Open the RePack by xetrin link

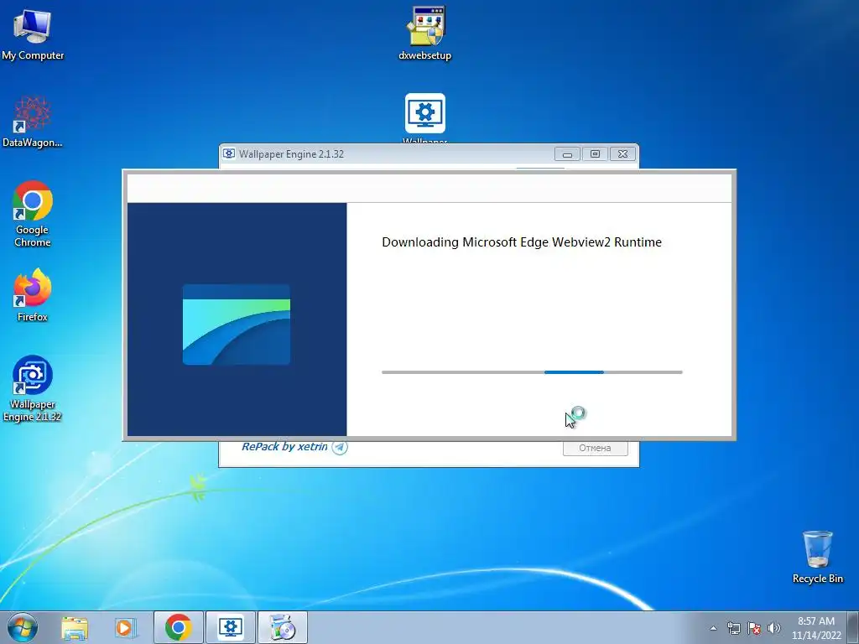tap(285, 446)
